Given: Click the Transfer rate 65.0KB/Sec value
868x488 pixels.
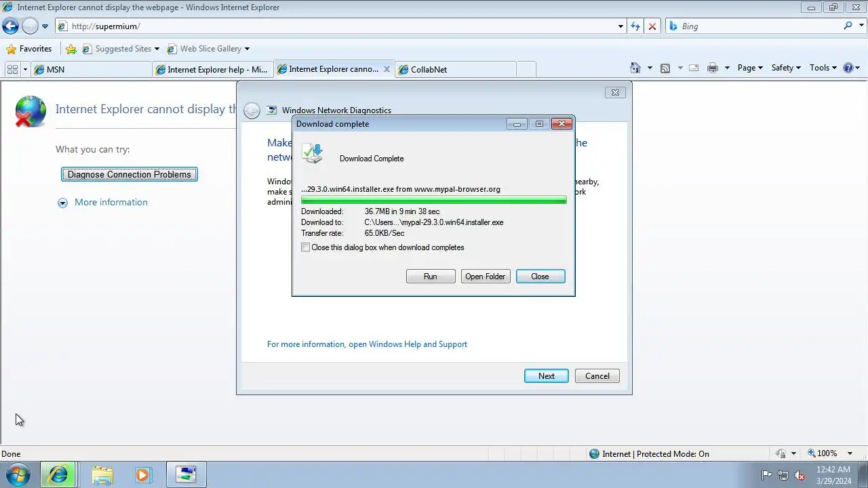Looking at the screenshot, I should coord(384,233).
